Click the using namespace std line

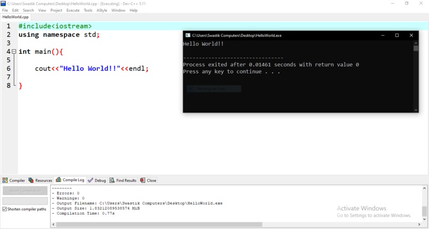(x=59, y=35)
